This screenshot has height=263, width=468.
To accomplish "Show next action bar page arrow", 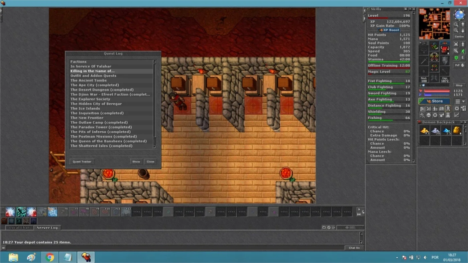I will [x=359, y=210].
